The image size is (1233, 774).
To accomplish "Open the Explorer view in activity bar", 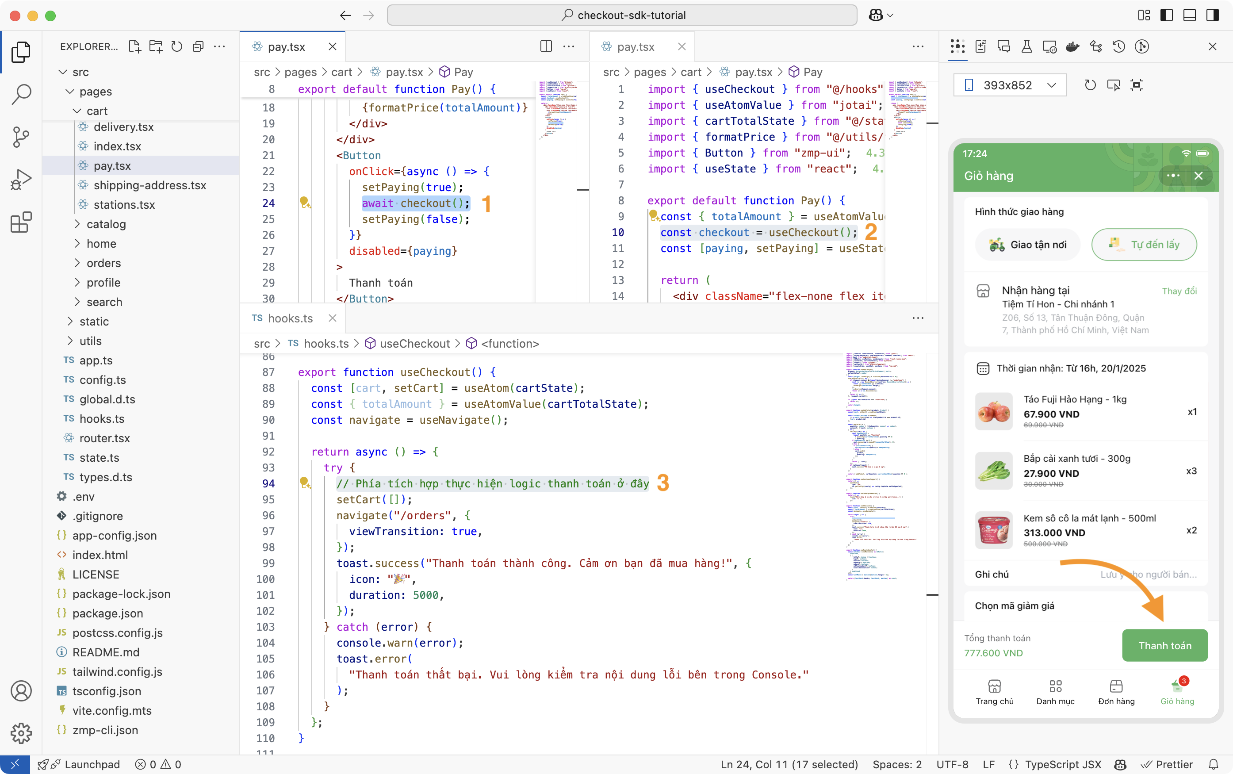I will (x=21, y=52).
